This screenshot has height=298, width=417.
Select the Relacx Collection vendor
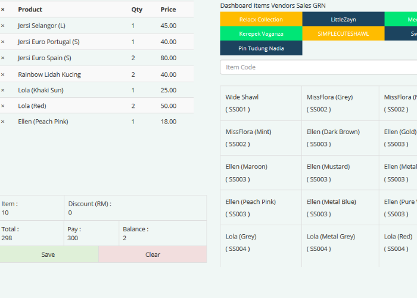point(261,20)
